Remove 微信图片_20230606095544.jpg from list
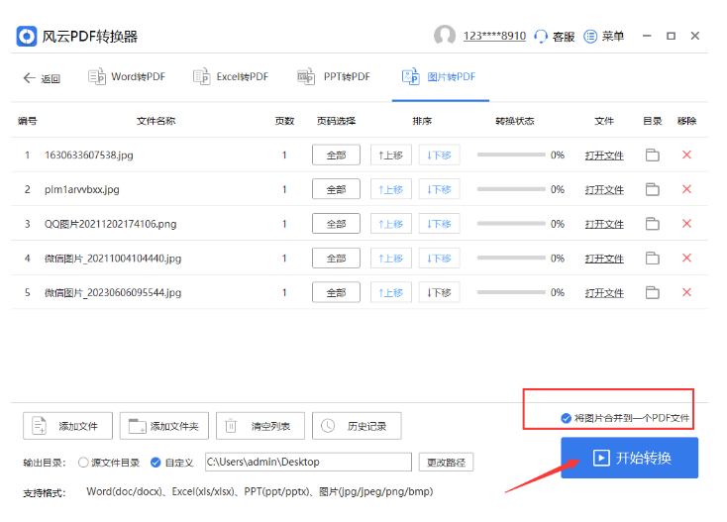727x522 pixels. (686, 292)
